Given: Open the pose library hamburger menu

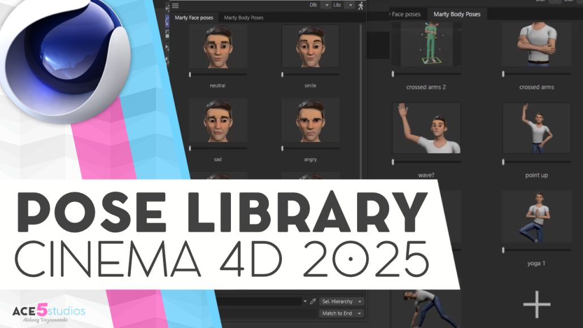Looking at the screenshot, I should [174, 6].
